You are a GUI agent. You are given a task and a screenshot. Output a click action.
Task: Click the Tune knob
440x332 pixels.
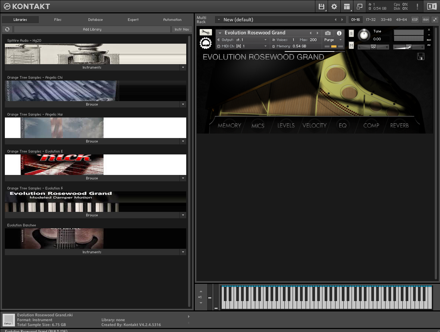click(x=364, y=35)
